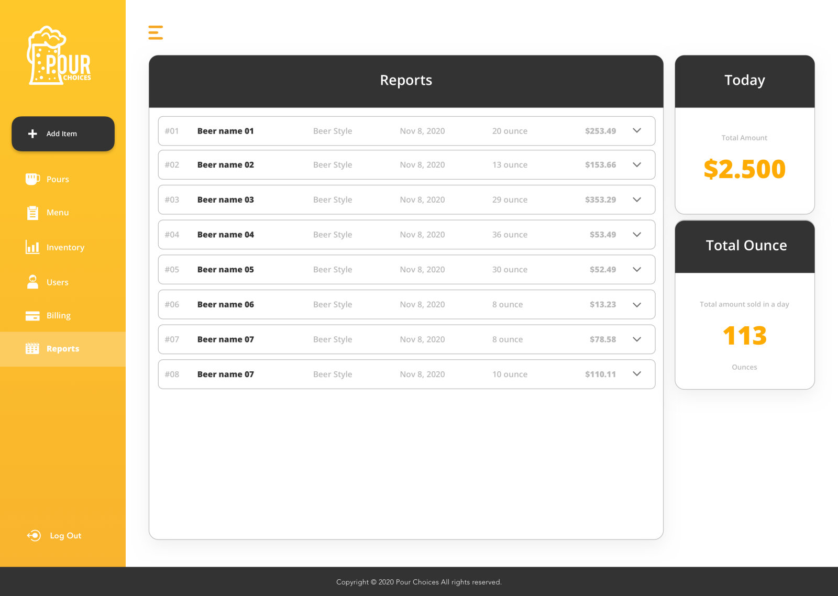Expand the #08 row chevron

(637, 374)
